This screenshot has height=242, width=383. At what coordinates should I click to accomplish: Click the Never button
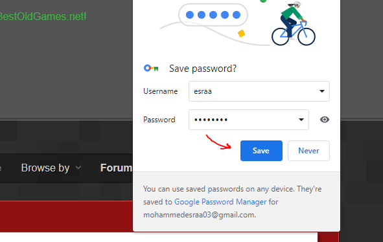tap(308, 151)
